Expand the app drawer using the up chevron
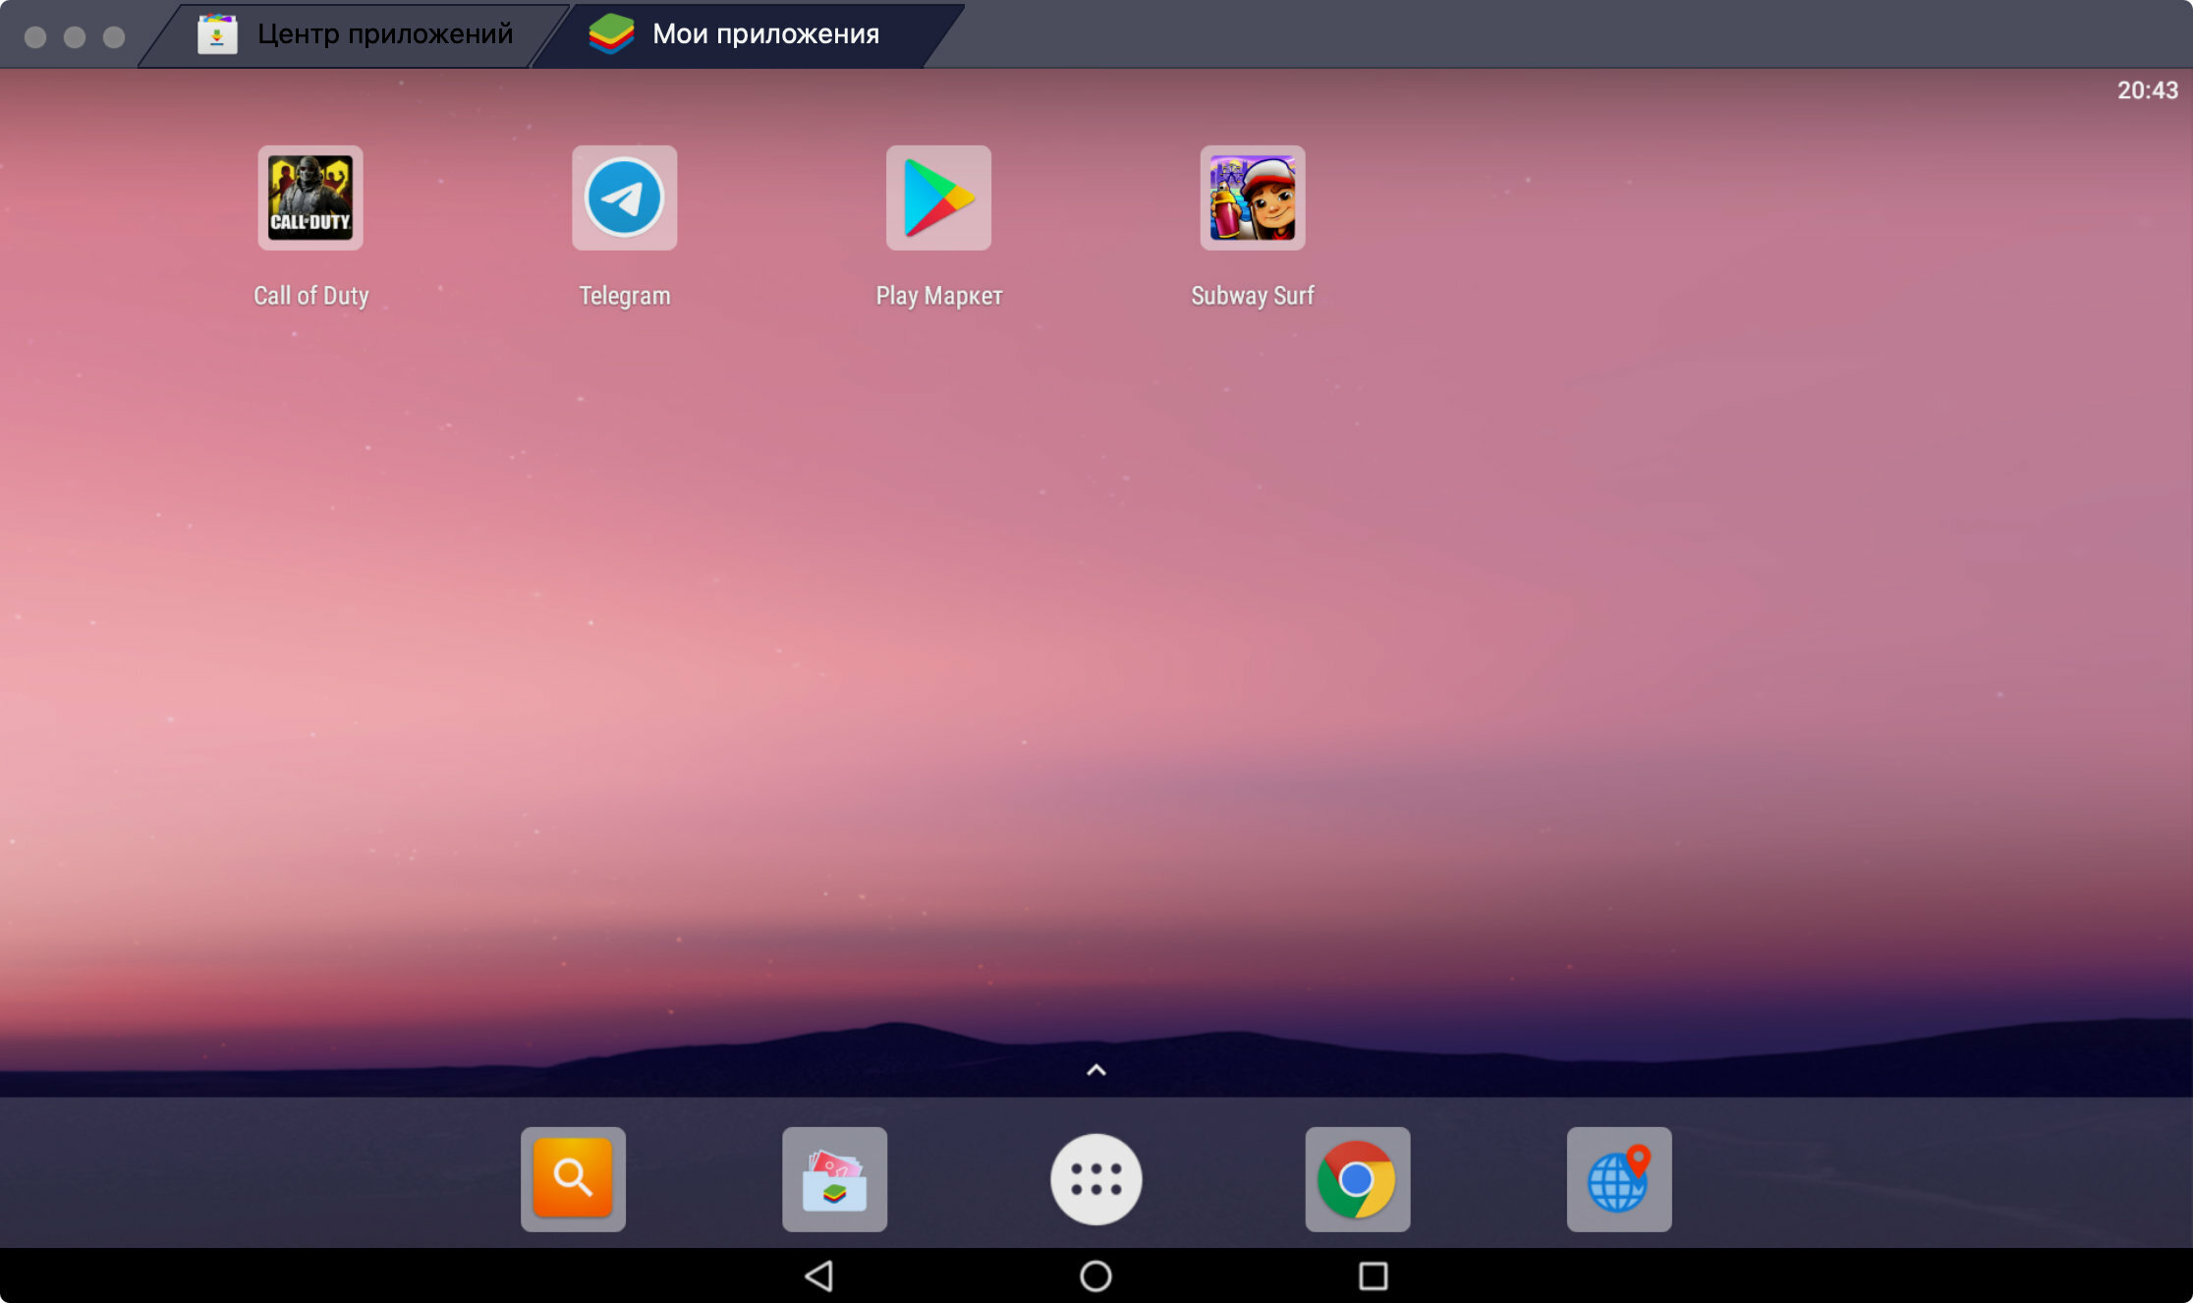Image resolution: width=2193 pixels, height=1303 pixels. click(x=1096, y=1070)
